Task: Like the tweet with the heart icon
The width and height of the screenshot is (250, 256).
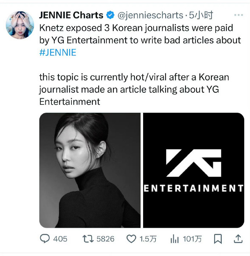Action: pyautogui.click(x=131, y=239)
